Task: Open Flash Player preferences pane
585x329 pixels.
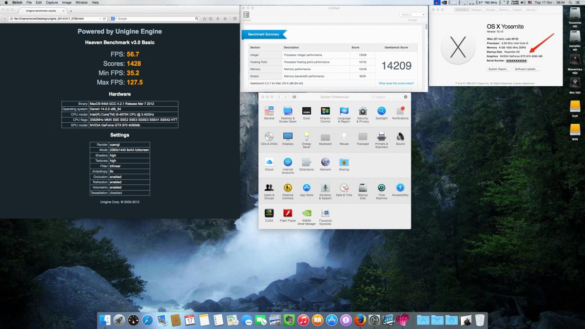Action: (x=288, y=215)
